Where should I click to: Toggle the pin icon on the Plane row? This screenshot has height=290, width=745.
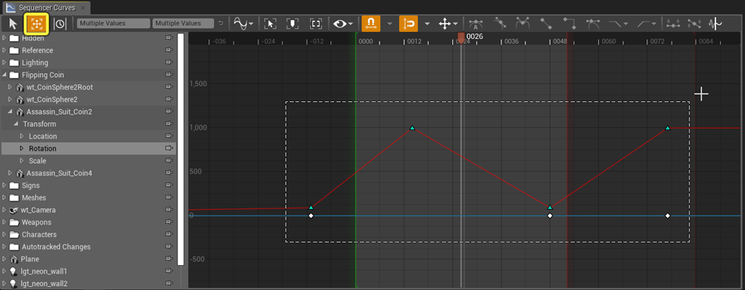tap(169, 259)
